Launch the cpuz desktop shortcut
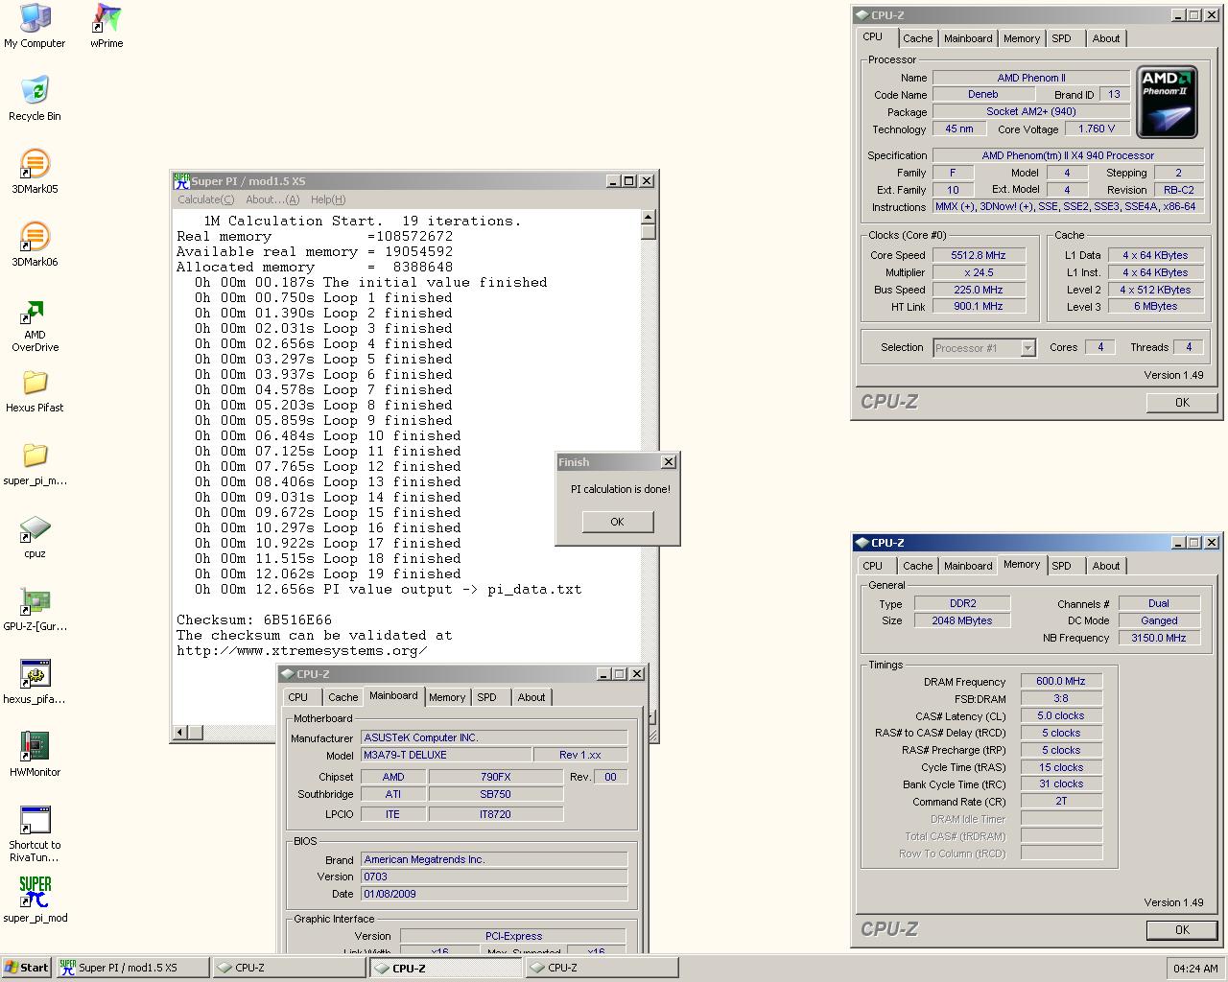The image size is (1228, 982). [35, 536]
